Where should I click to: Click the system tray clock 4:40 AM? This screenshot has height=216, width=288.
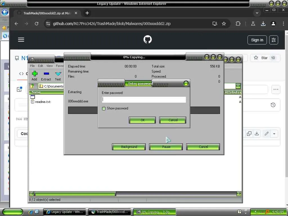click(x=278, y=212)
